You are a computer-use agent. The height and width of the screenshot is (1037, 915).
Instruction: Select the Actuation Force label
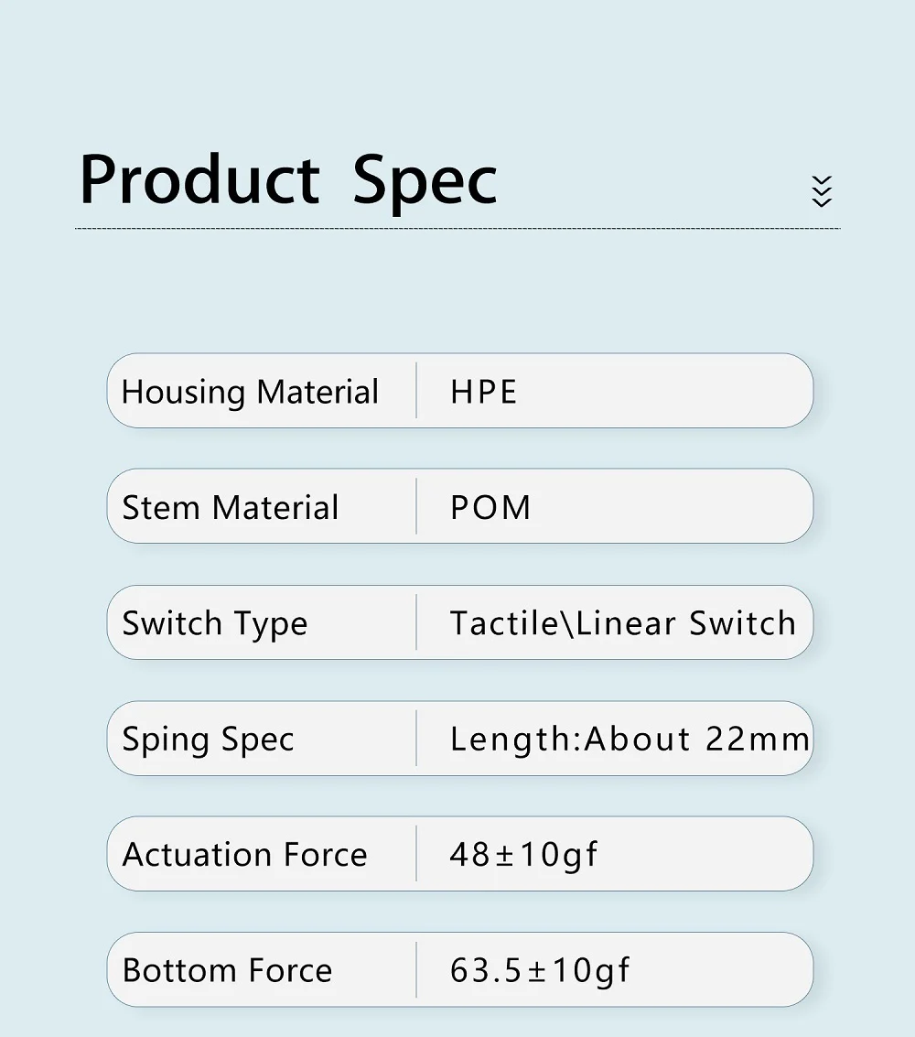pyautogui.click(x=244, y=855)
